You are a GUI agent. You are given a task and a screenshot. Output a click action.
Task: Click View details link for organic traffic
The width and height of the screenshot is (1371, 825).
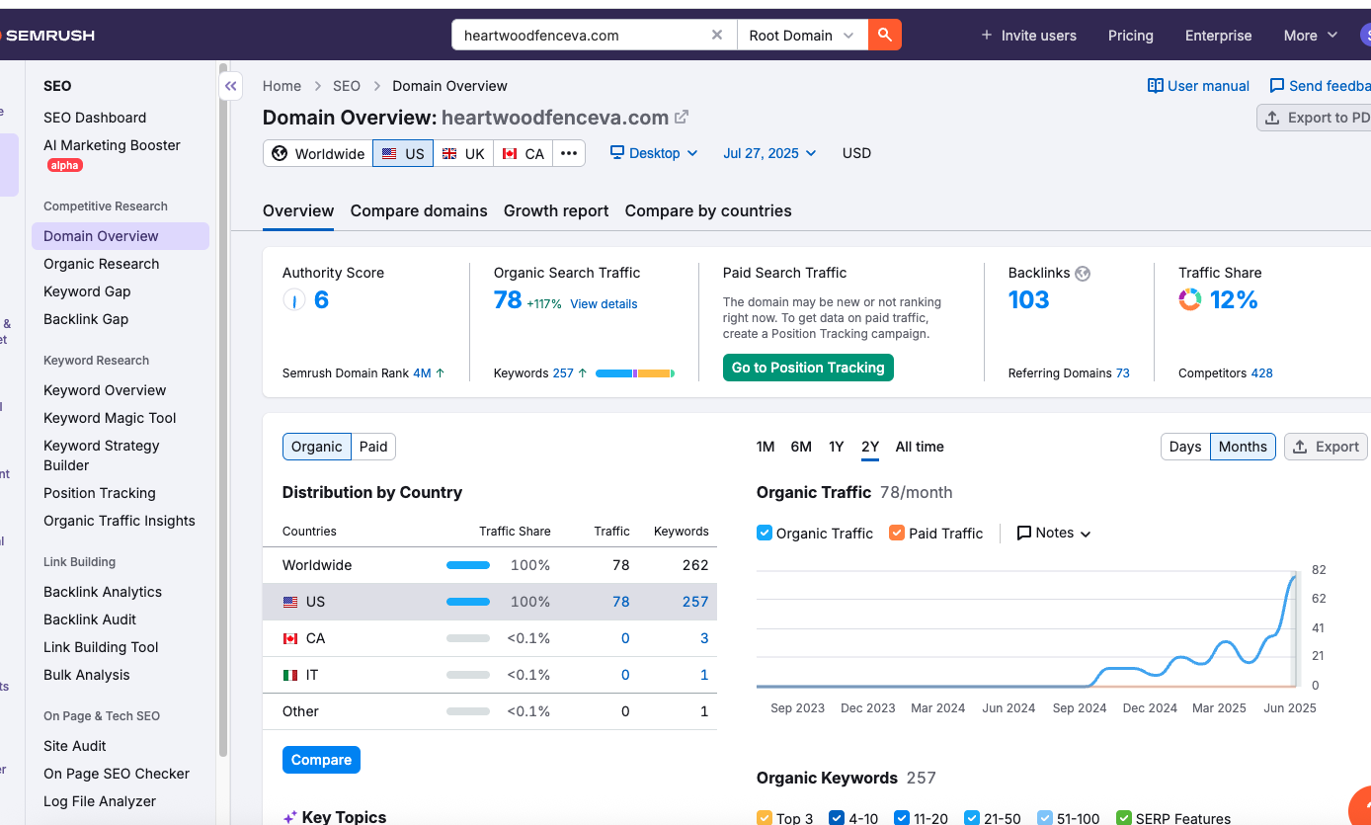pos(604,304)
